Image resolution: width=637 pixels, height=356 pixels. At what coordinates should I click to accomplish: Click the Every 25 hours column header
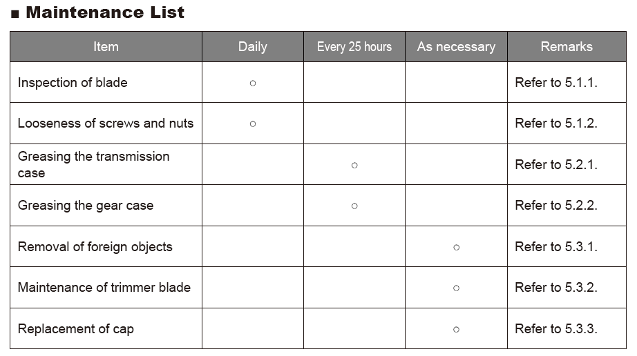tap(354, 47)
